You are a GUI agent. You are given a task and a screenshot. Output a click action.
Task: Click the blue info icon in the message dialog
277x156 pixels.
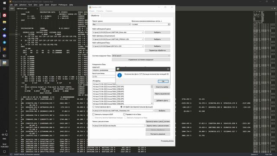[119, 75]
